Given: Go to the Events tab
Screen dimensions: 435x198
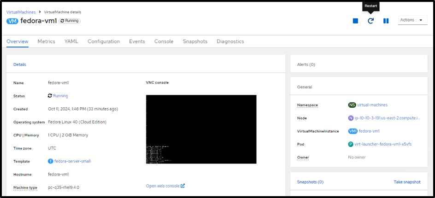Looking at the screenshot, I should [137, 41].
